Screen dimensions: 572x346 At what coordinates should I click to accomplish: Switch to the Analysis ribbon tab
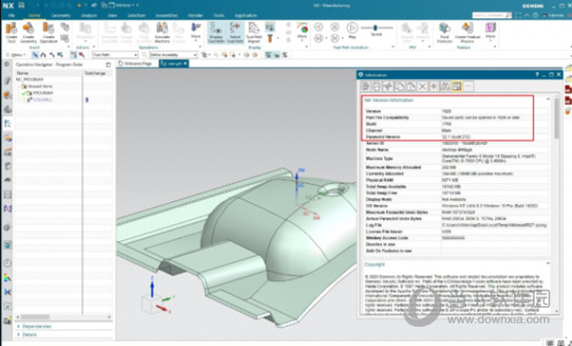click(x=89, y=15)
